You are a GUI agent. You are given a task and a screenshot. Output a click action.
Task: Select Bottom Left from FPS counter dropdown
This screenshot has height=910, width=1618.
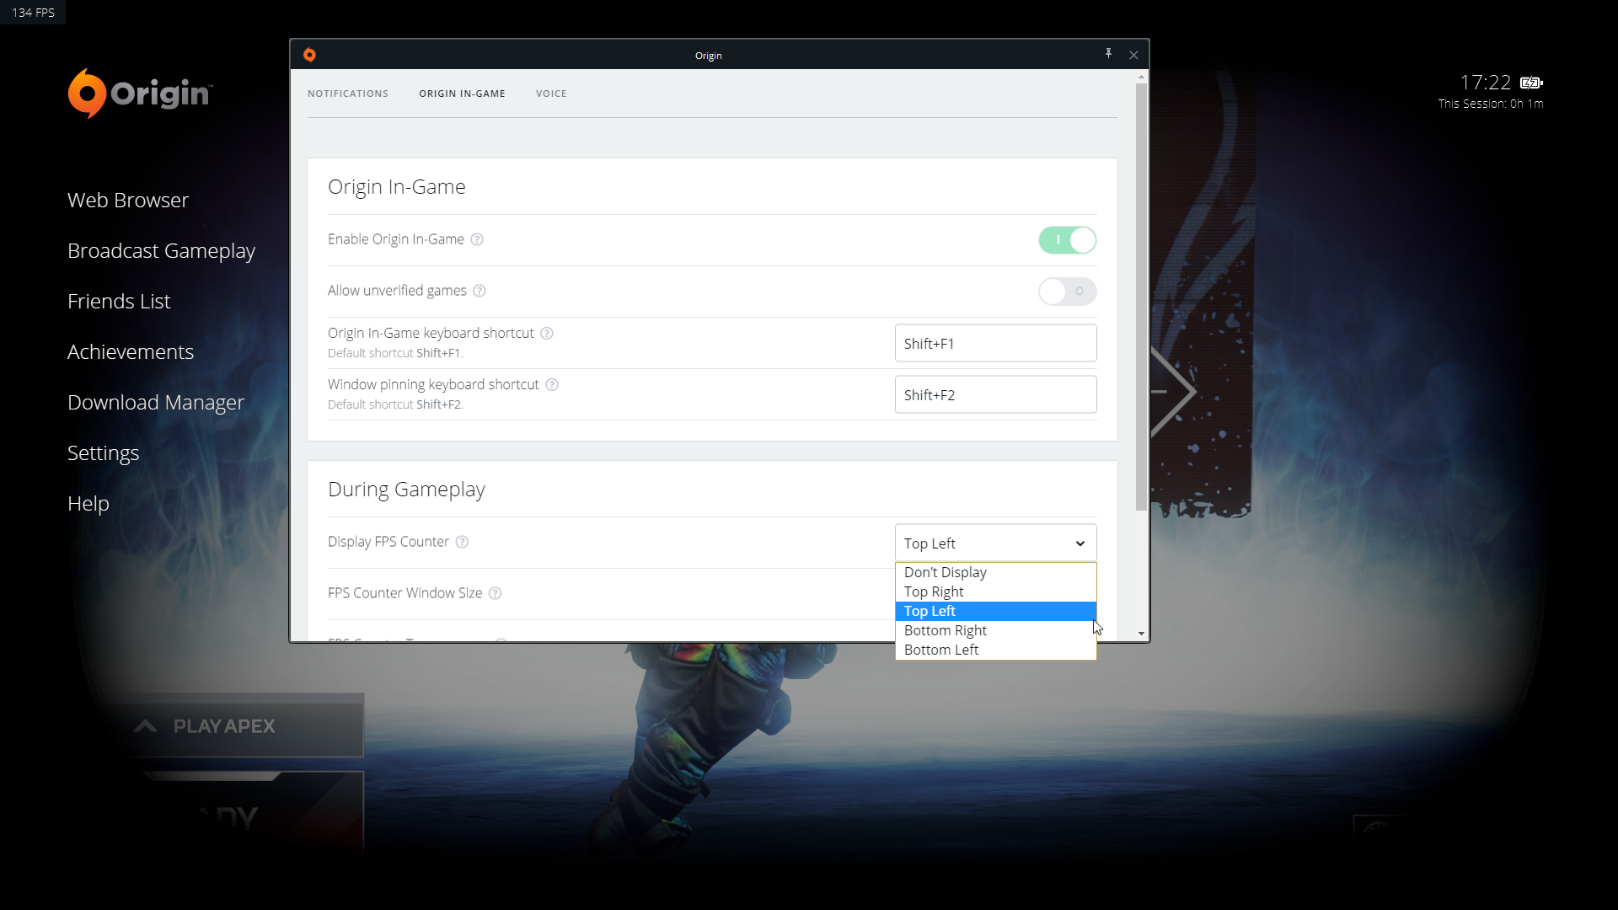pyautogui.click(x=942, y=649)
